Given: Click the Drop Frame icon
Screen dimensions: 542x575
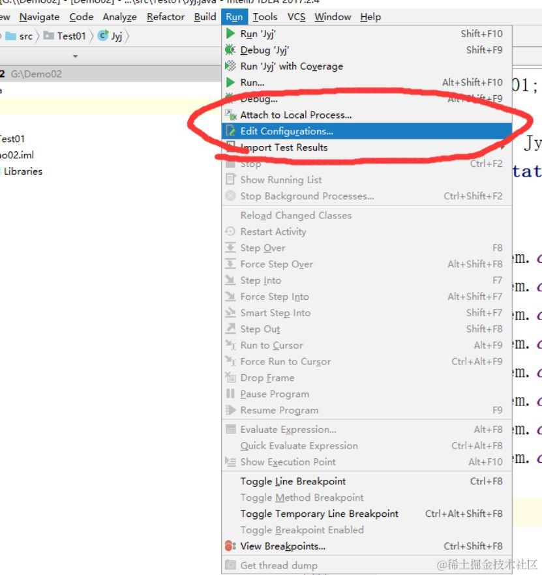Looking at the screenshot, I should (230, 377).
